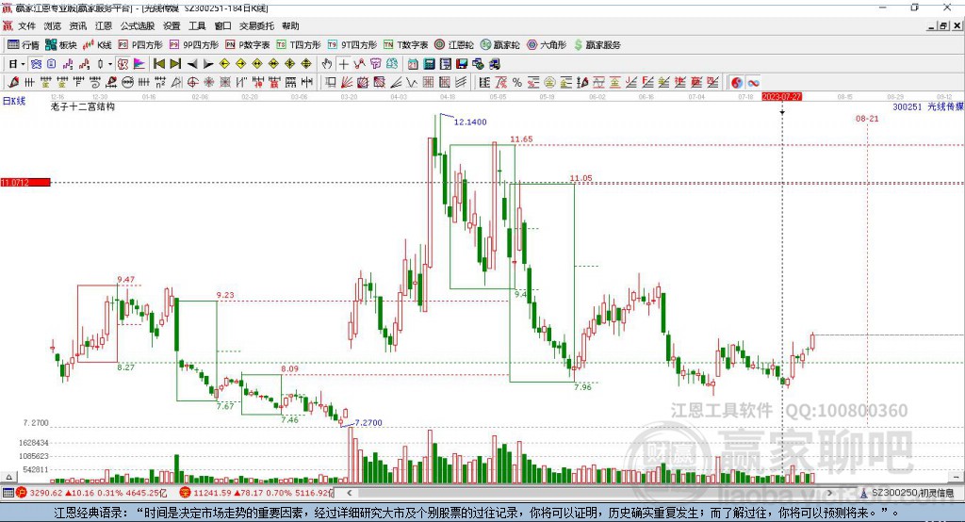Click the scrollbar right arrow
Image resolution: width=965 pixels, height=522 pixels.
point(829,493)
